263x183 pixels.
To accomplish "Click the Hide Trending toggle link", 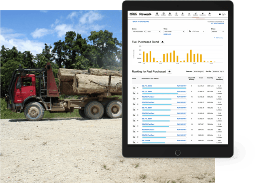I will pyautogui.click(x=218, y=38).
